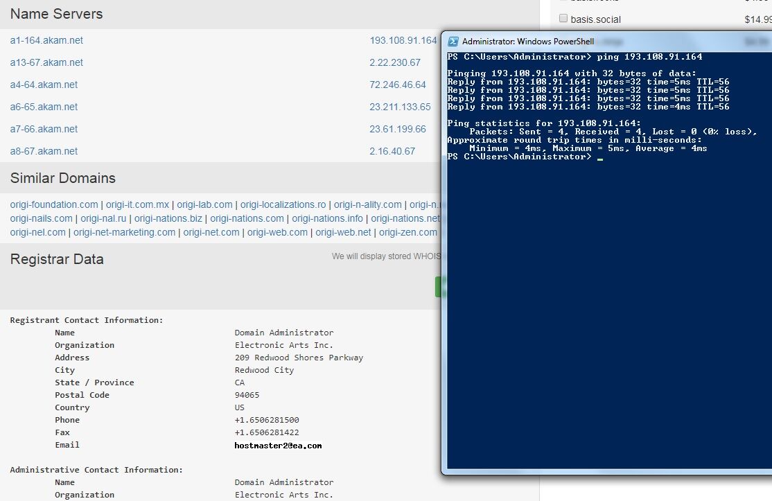Open similar domain origi-nations.info
This screenshot has width=772, height=501.
pos(327,218)
